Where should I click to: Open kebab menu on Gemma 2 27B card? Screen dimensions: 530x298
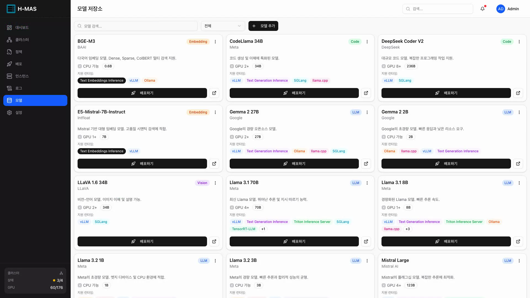367,112
